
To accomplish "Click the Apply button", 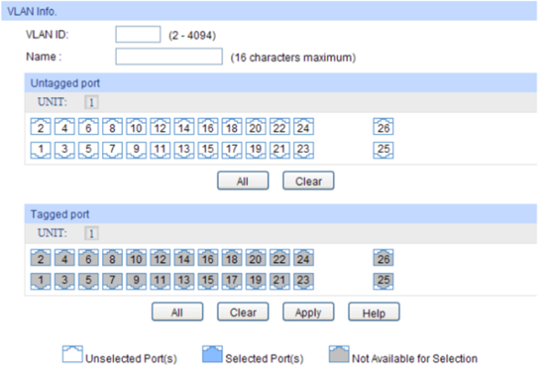I will [x=308, y=313].
